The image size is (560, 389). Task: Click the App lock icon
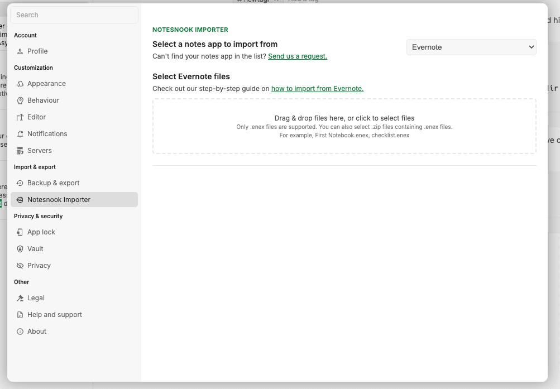(20, 232)
